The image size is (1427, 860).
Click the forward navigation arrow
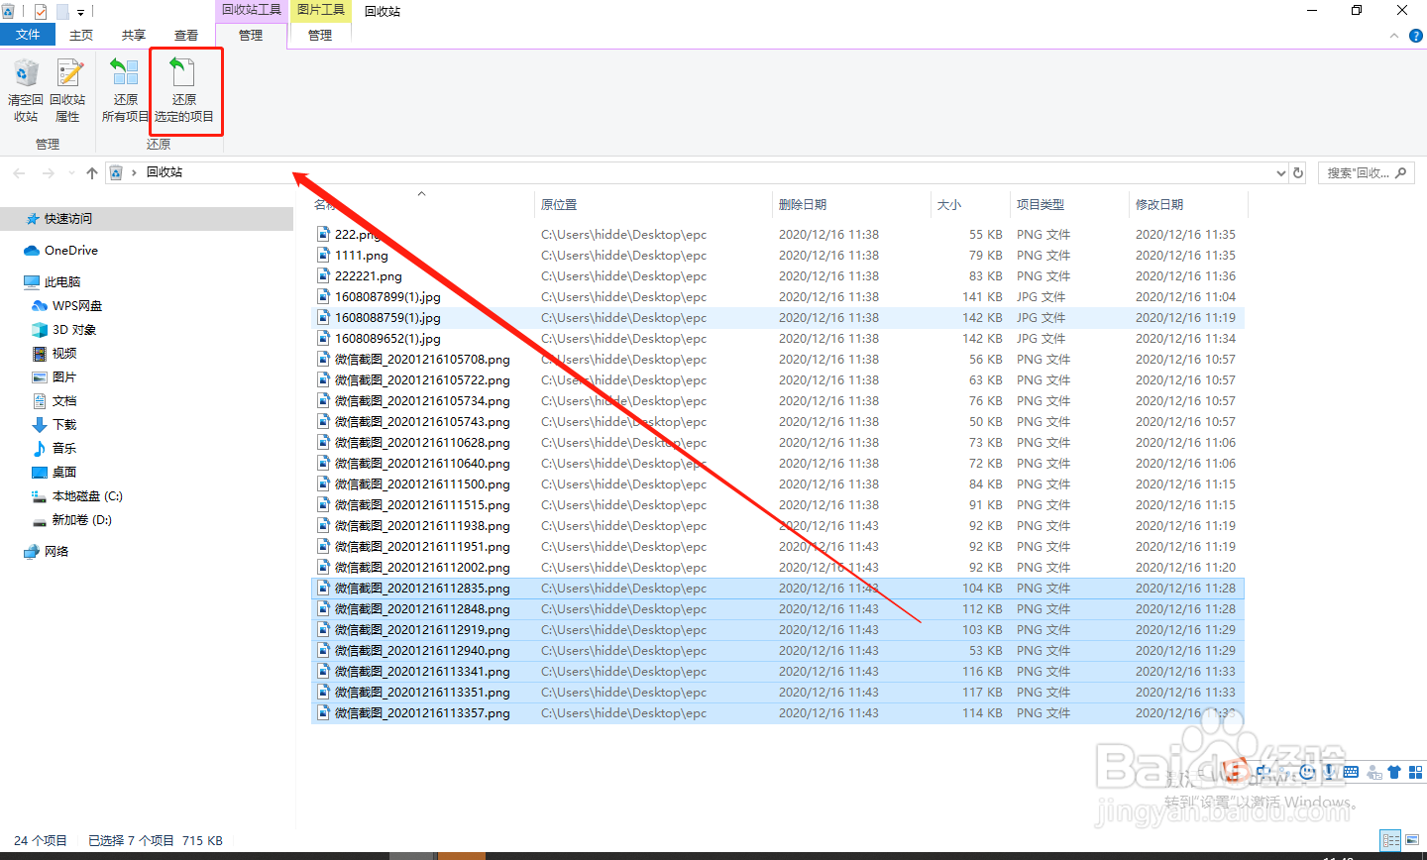[x=48, y=172]
